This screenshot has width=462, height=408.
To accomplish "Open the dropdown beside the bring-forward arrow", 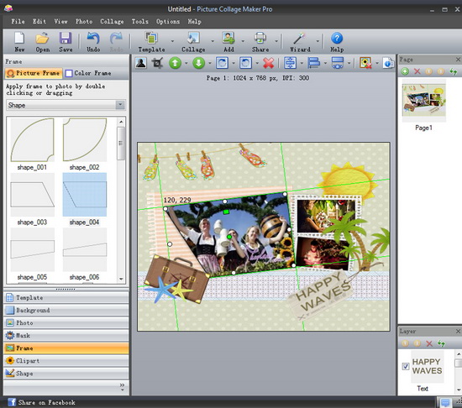I will point(186,63).
